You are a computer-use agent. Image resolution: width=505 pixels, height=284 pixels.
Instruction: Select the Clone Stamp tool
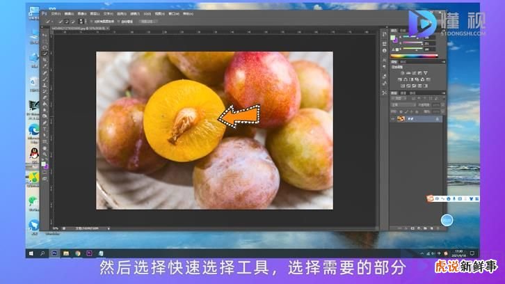45,85
